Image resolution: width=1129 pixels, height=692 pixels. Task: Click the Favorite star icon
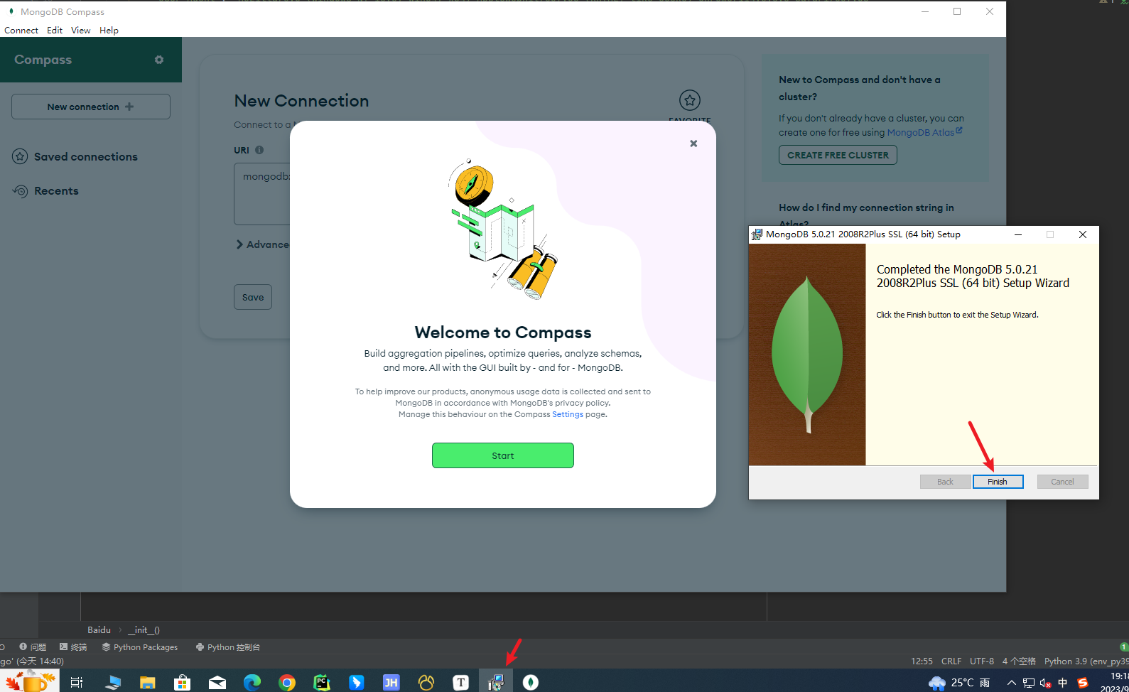(689, 100)
